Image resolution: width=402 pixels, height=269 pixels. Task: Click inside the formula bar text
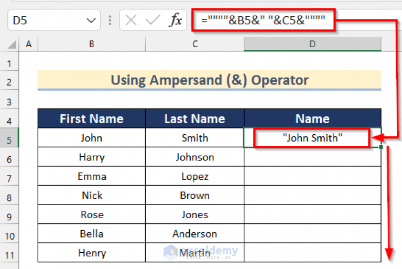[263, 20]
